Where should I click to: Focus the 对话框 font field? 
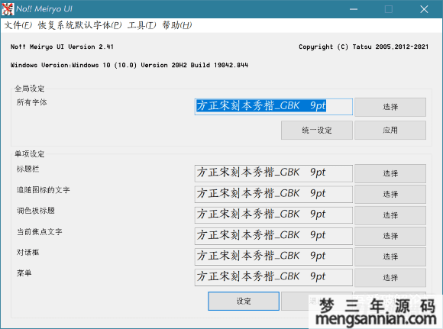[273, 256]
